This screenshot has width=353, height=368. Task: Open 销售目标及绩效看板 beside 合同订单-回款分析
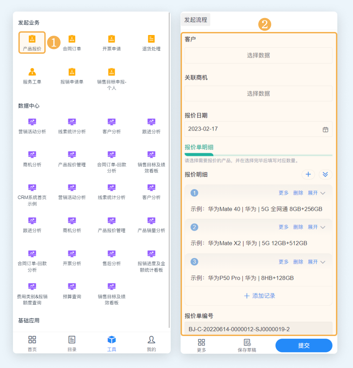pyautogui.click(x=151, y=162)
